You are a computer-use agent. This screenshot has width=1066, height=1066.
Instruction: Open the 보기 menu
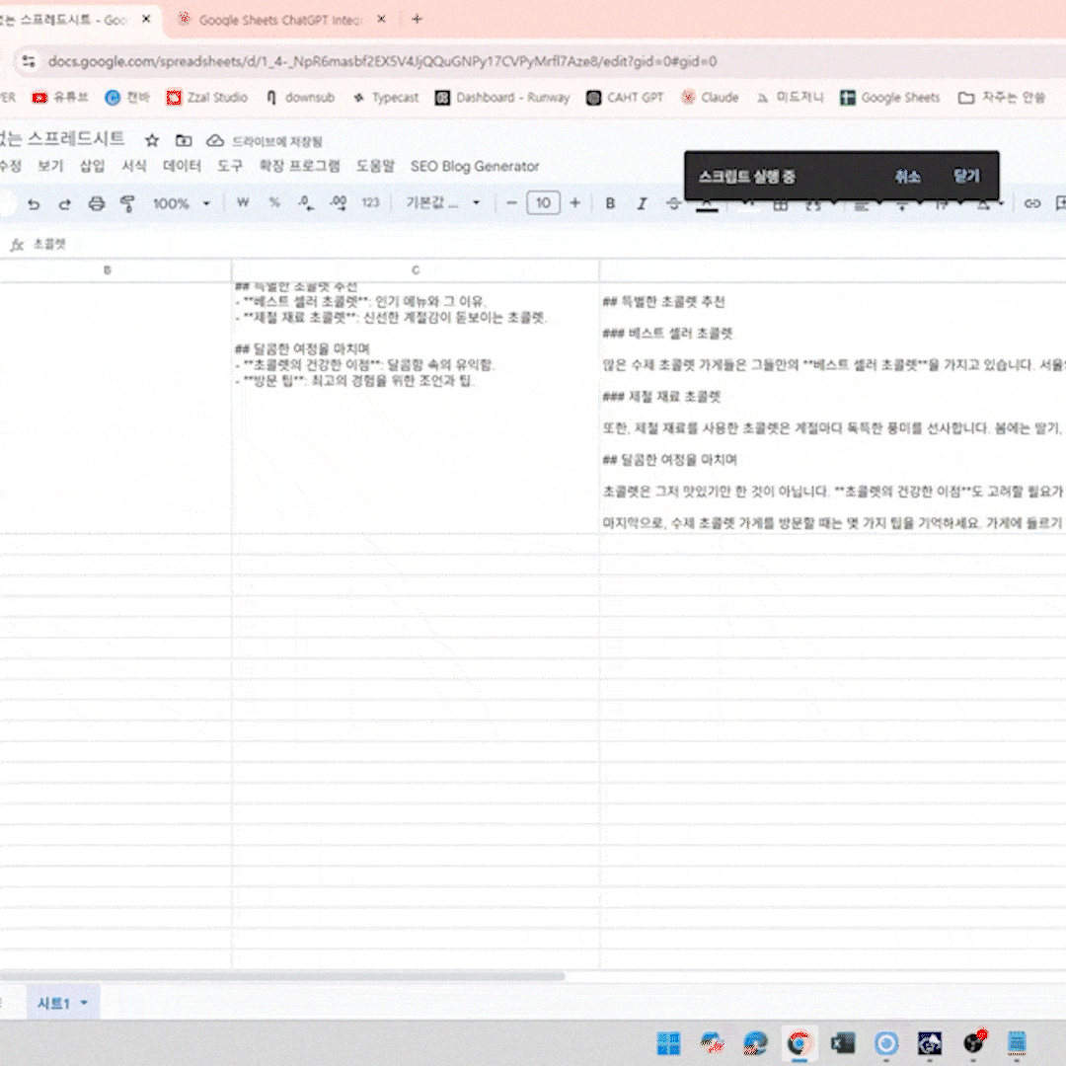click(50, 166)
